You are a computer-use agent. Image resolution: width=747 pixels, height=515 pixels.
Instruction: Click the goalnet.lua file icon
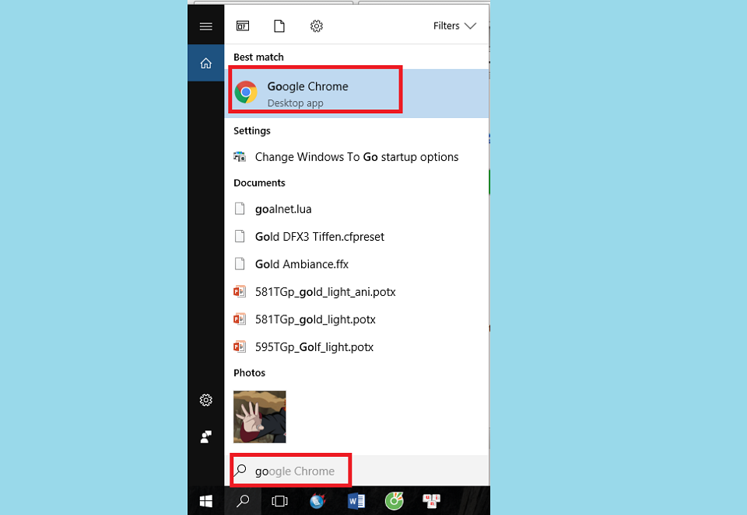(x=240, y=208)
